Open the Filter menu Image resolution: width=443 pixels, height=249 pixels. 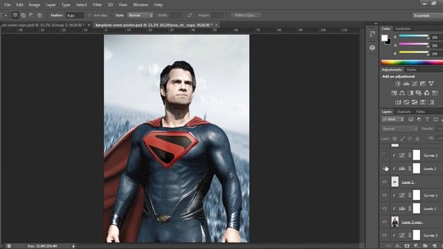pyautogui.click(x=97, y=5)
